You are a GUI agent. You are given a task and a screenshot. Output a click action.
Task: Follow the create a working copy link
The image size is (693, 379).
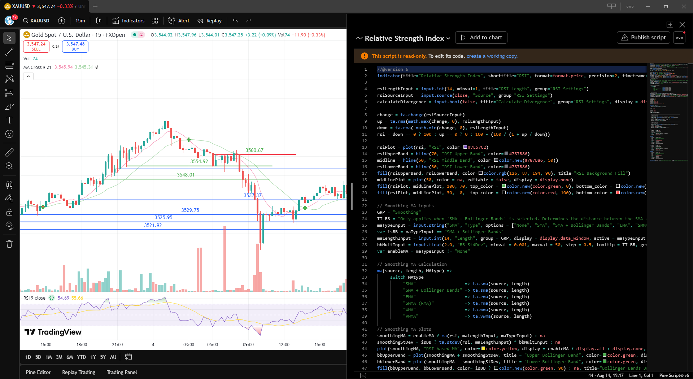[x=492, y=56]
